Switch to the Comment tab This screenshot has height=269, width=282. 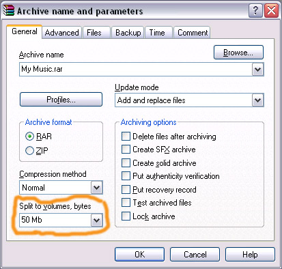point(192,33)
